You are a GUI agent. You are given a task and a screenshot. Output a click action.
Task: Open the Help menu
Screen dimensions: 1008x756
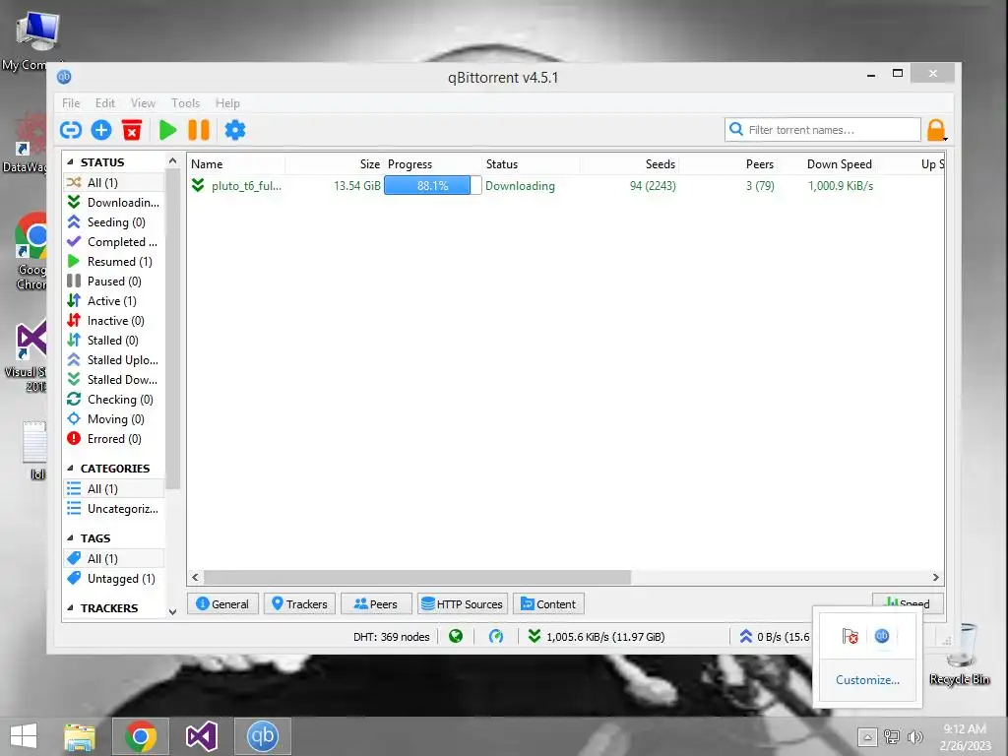227,102
